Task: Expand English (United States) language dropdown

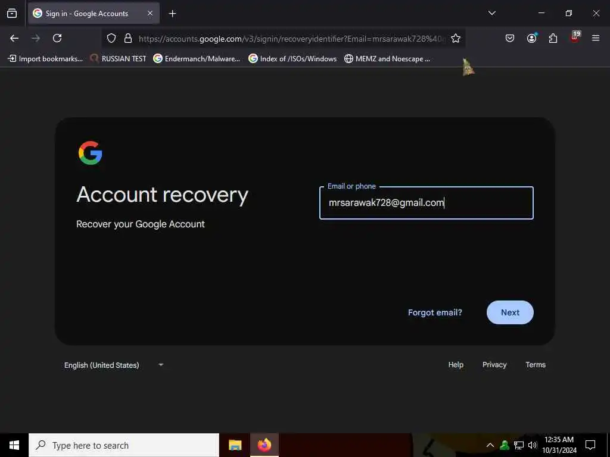Action: click(x=114, y=365)
